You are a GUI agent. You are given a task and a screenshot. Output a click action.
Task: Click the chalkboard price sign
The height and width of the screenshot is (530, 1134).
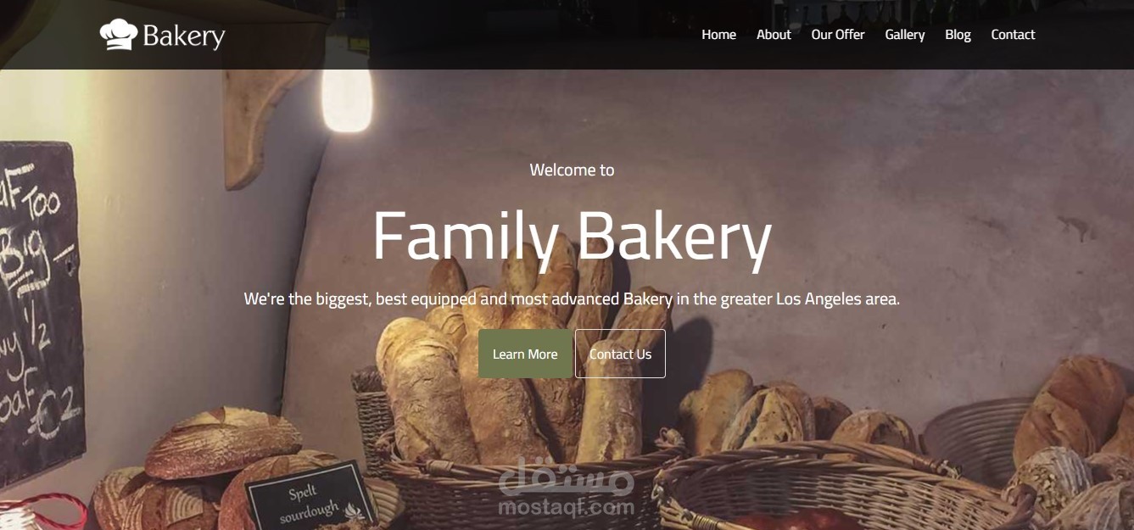coord(39,314)
